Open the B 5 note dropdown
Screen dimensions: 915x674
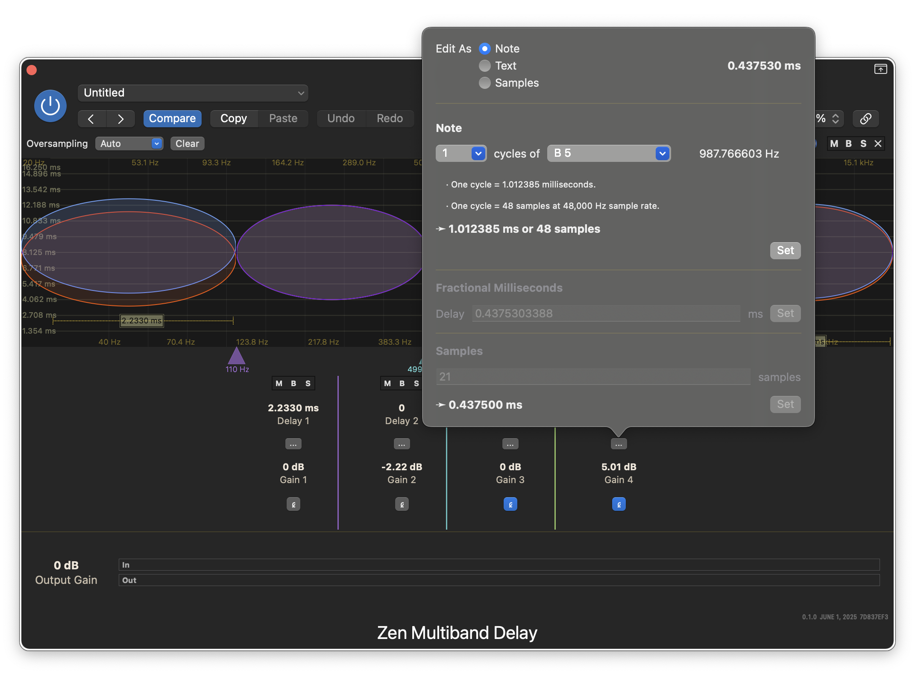tap(608, 153)
